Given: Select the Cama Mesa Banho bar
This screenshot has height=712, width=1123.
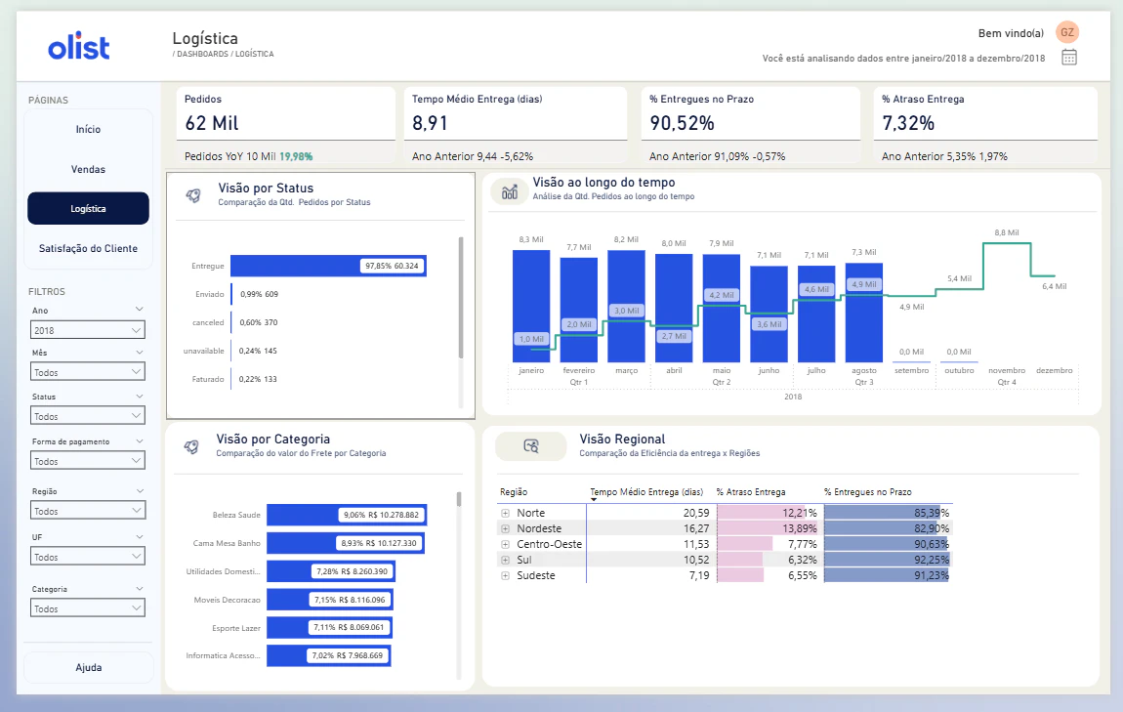Looking at the screenshot, I should [x=346, y=543].
